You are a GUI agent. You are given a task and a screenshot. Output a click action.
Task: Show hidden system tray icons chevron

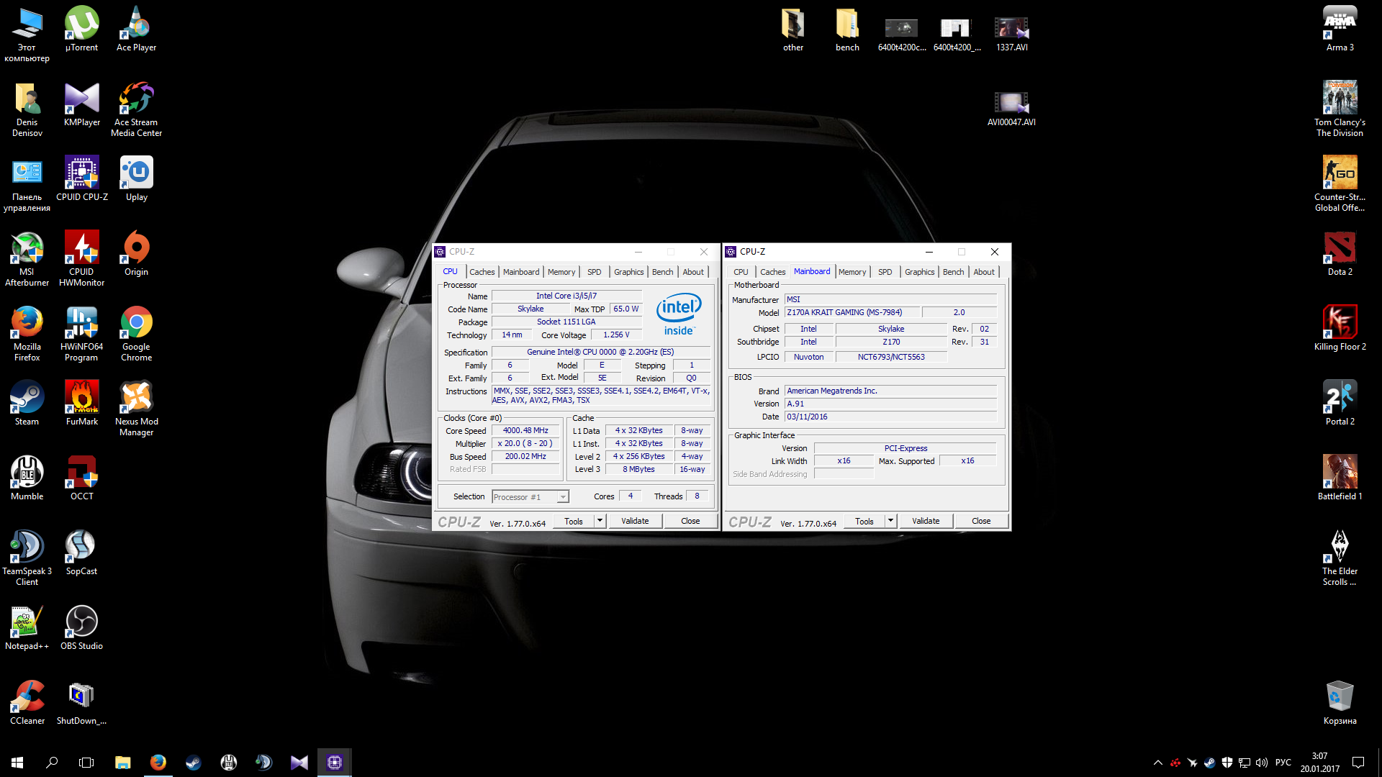(x=1157, y=763)
